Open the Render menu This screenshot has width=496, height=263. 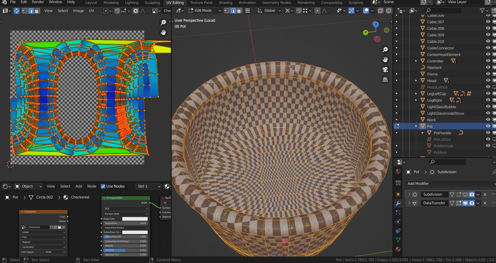[38, 2]
